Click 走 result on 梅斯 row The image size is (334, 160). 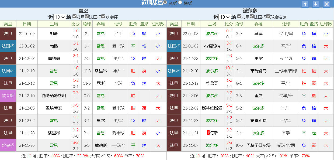click(314, 133)
